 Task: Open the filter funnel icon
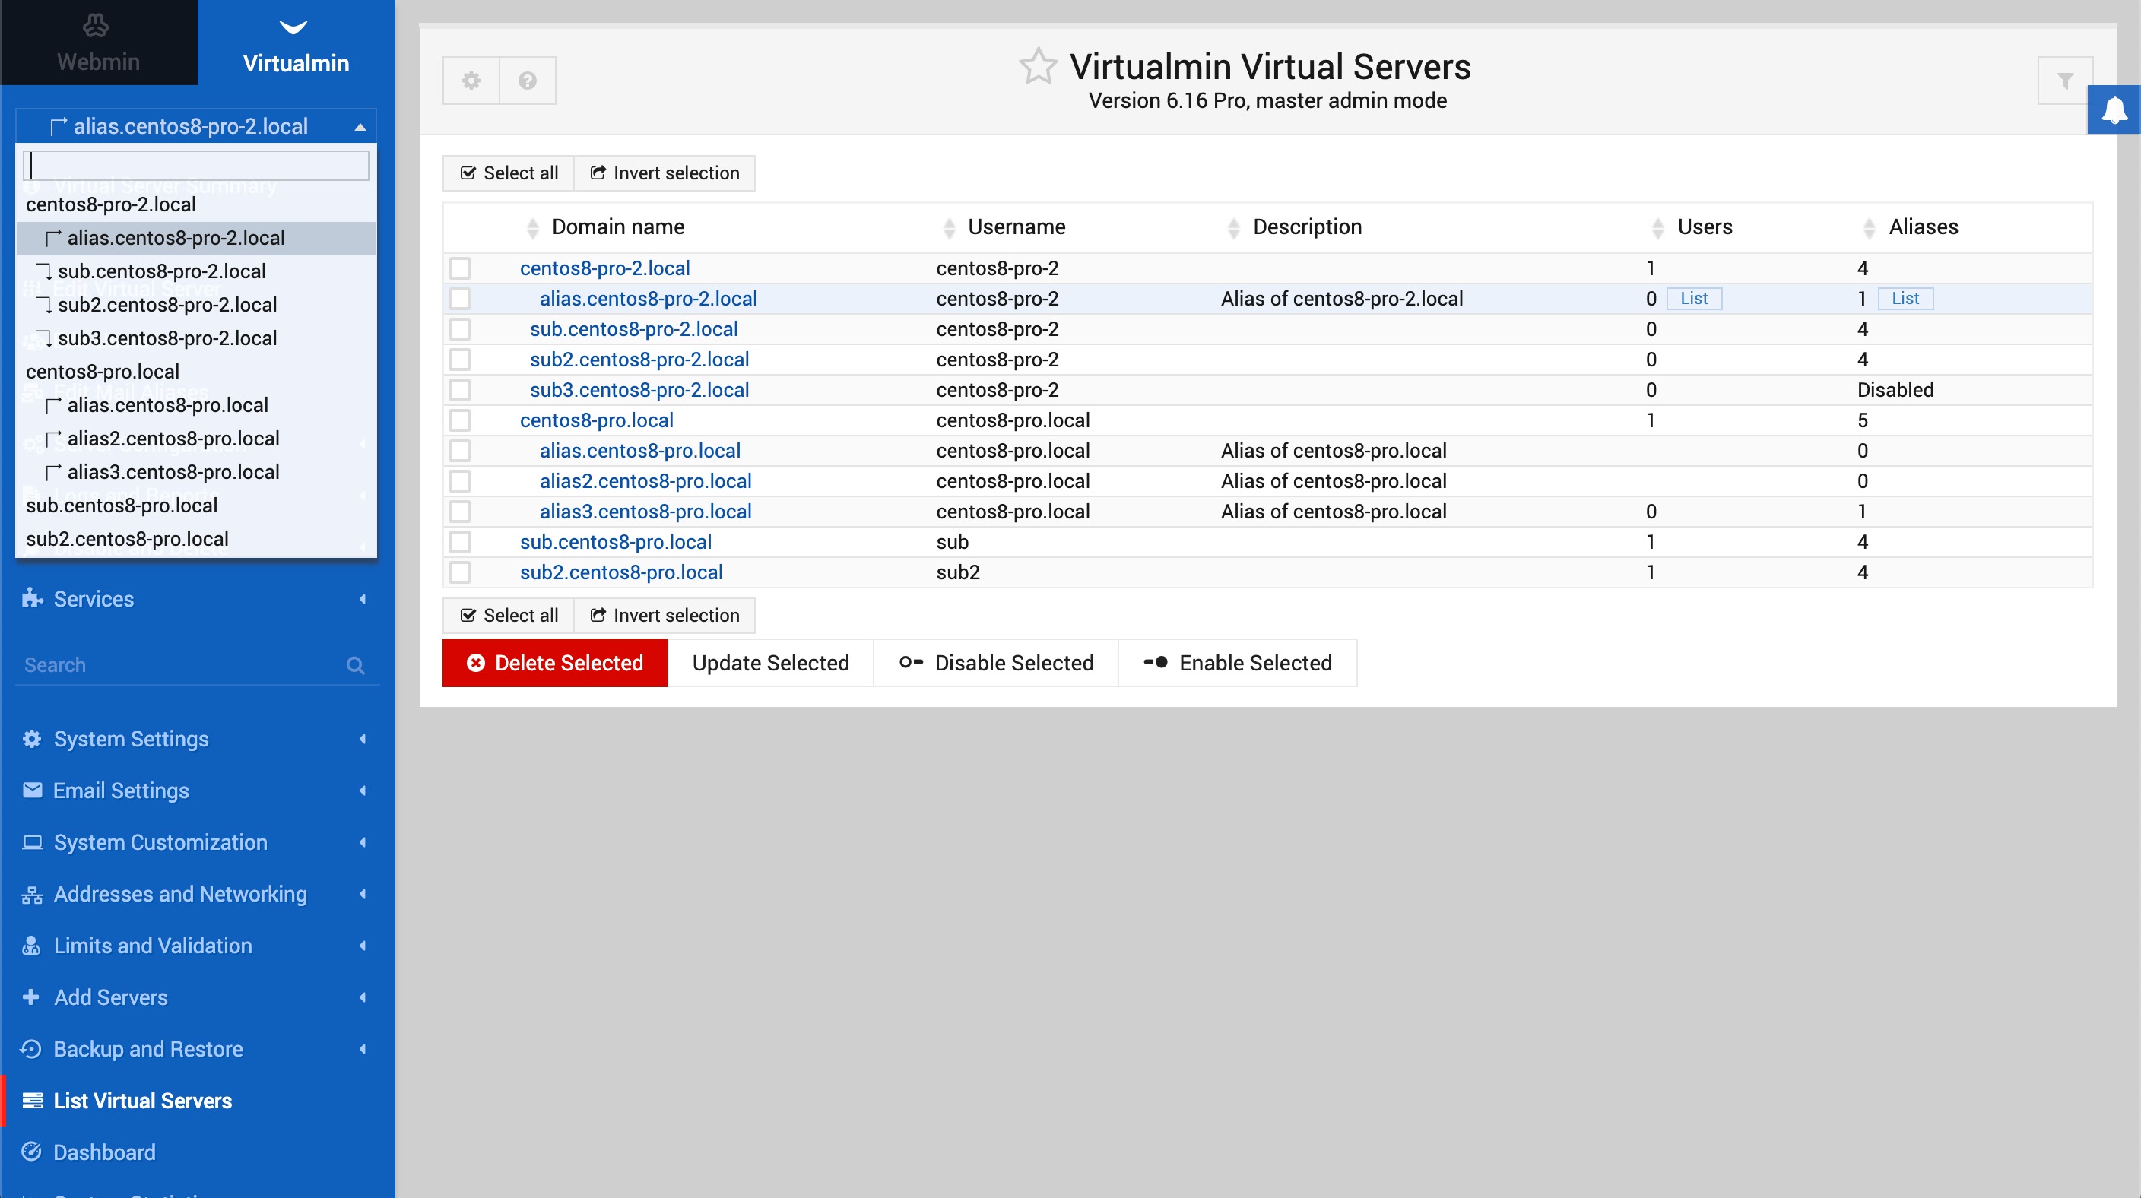[2064, 81]
